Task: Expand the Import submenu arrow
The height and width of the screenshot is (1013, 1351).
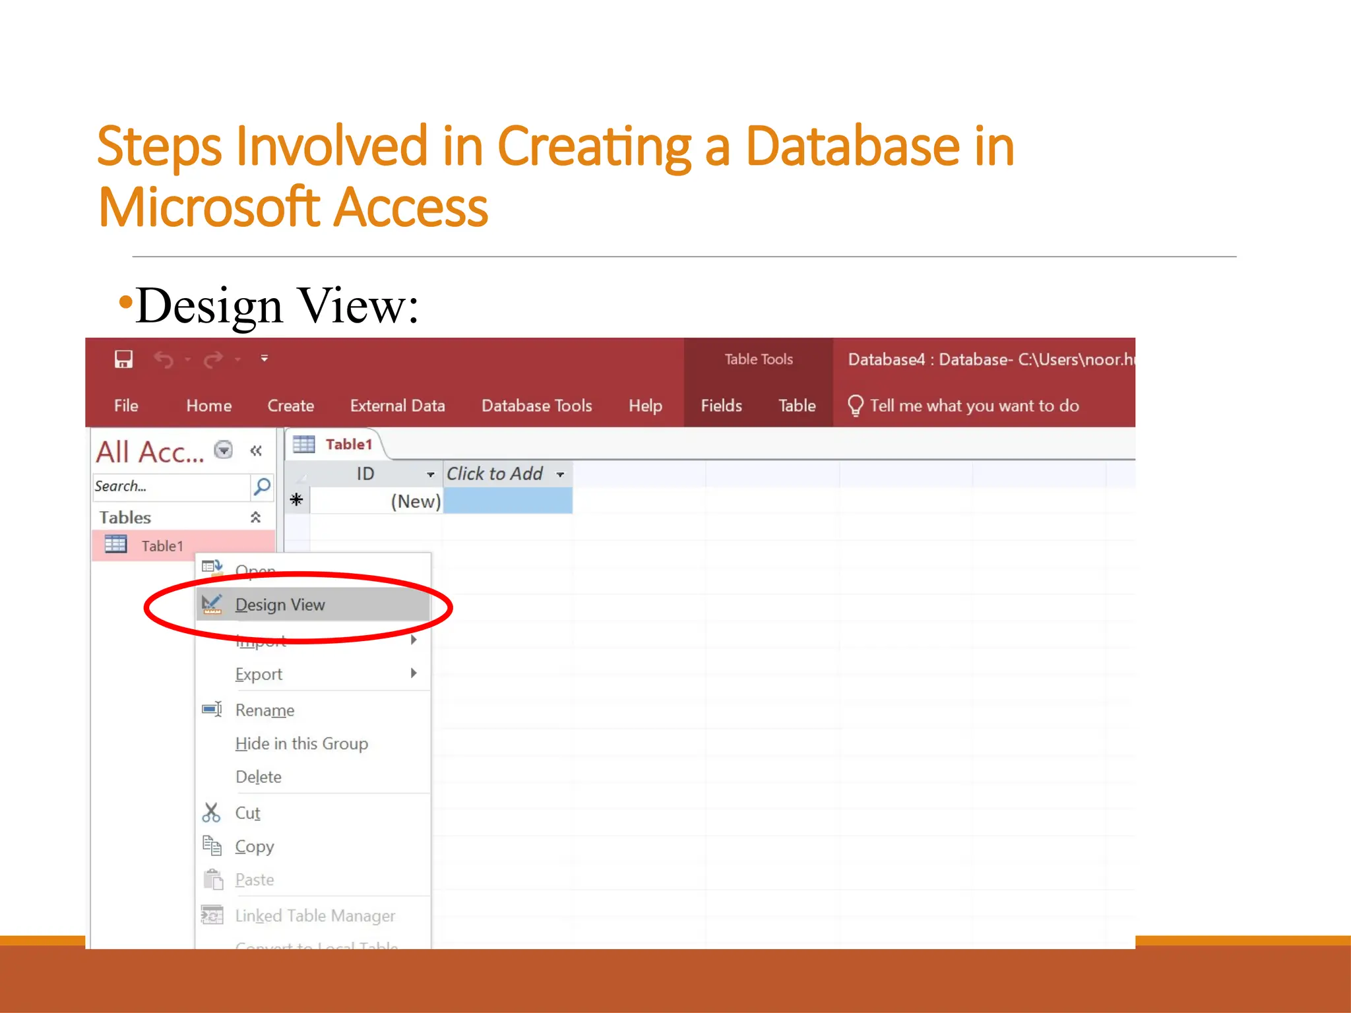Action: (414, 640)
